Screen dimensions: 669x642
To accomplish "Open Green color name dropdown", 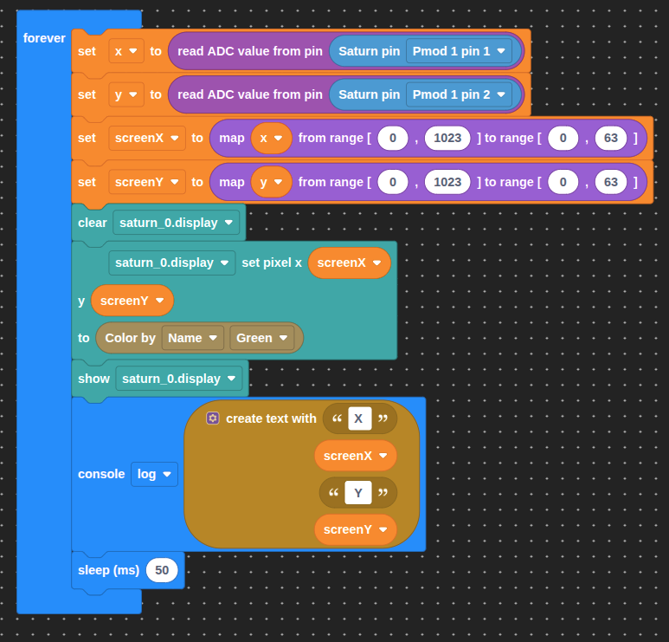I will (x=261, y=338).
